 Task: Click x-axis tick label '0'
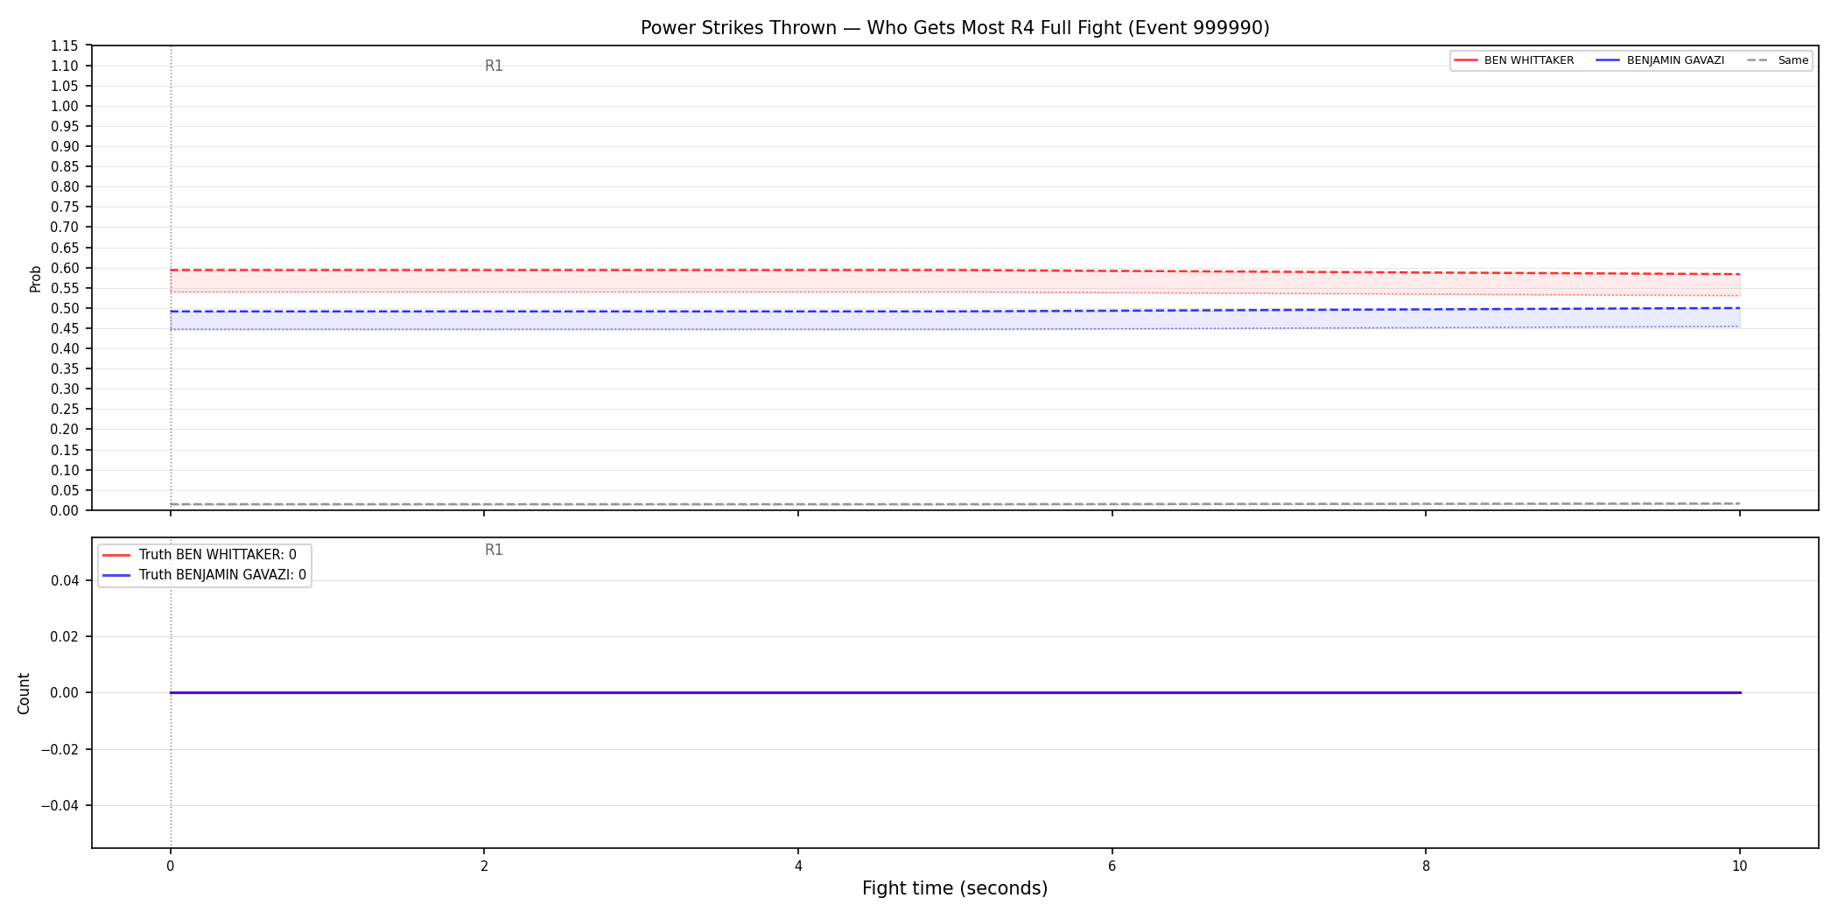pyautogui.click(x=170, y=866)
